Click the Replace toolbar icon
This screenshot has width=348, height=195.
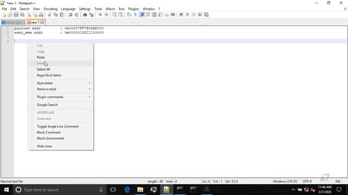(91, 15)
